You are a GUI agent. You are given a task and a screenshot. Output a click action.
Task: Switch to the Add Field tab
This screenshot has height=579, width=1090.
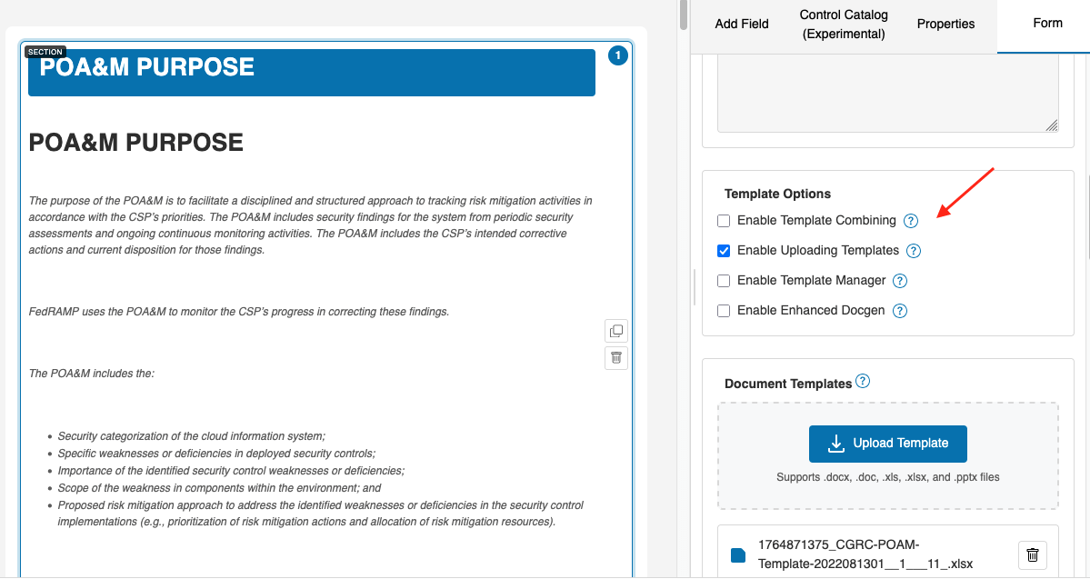(742, 25)
